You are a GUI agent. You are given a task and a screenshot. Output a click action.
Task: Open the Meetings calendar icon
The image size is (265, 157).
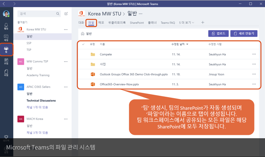pos(6,61)
